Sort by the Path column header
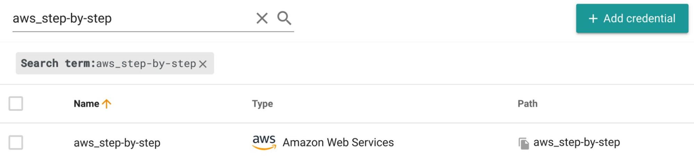 [527, 104]
